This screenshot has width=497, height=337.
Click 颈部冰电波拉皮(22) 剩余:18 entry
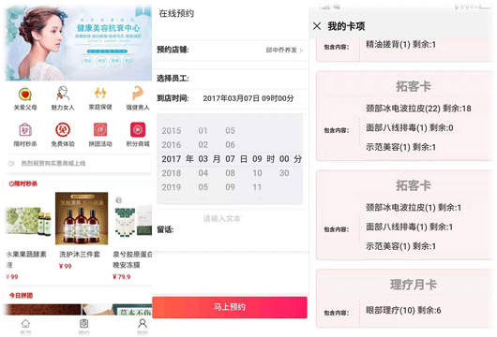pos(418,109)
